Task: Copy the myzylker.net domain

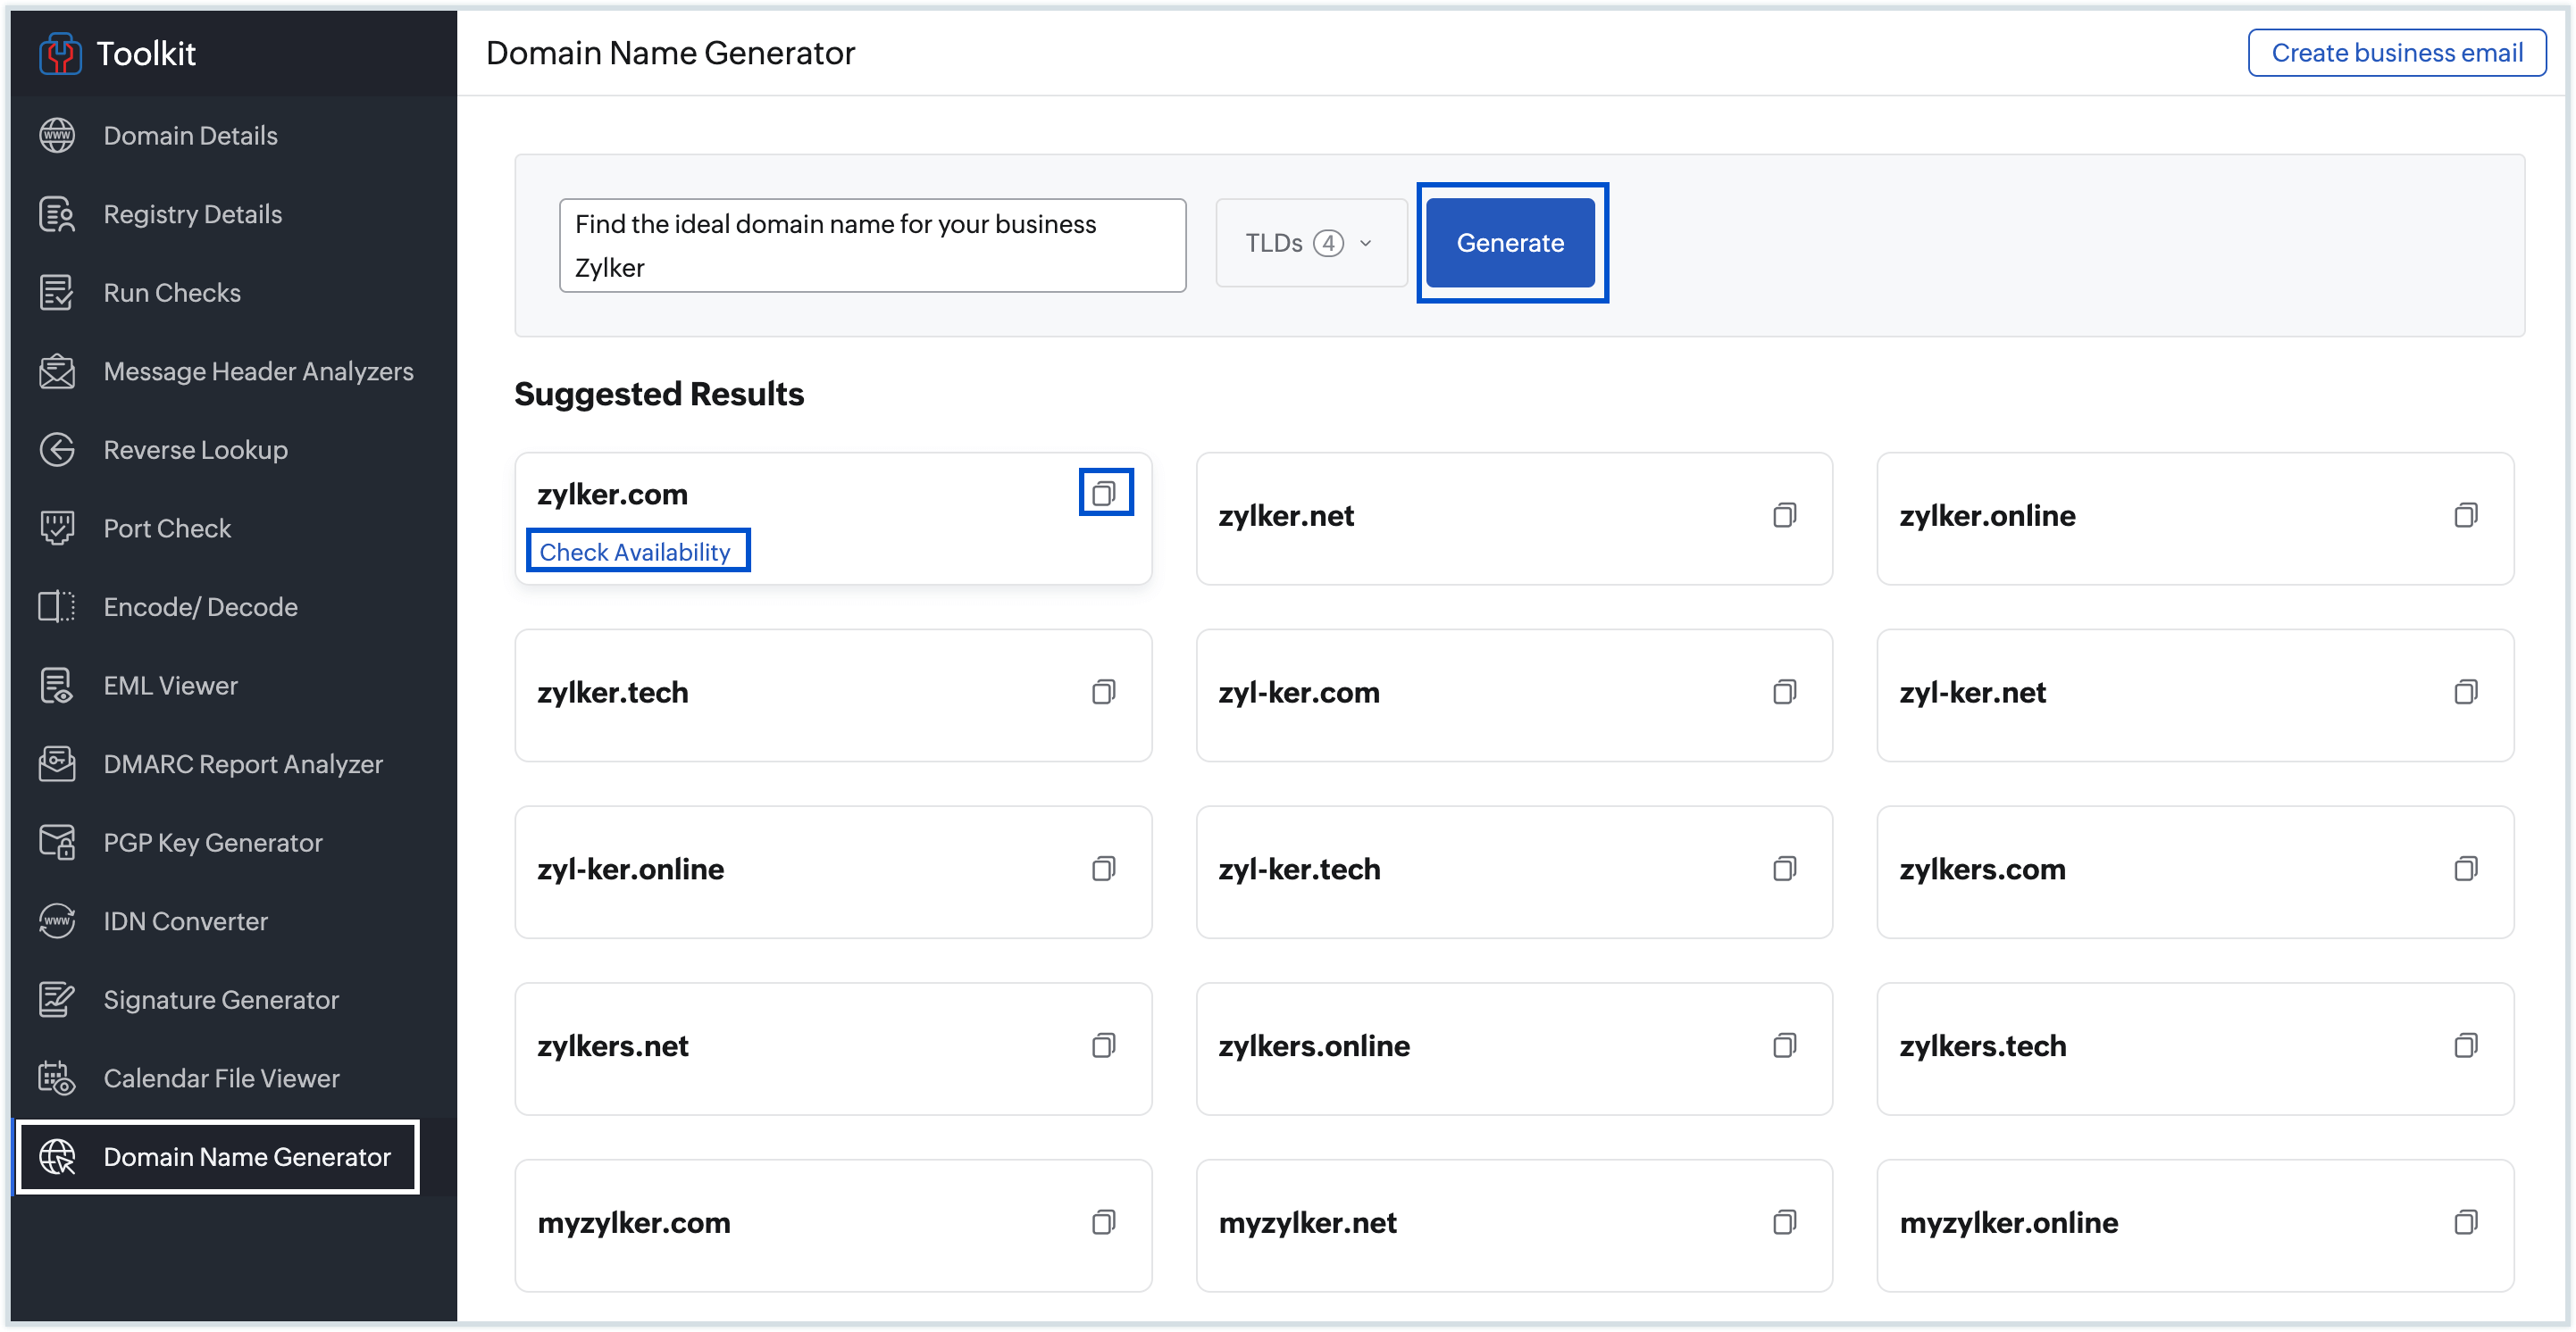Action: coord(1785,1222)
